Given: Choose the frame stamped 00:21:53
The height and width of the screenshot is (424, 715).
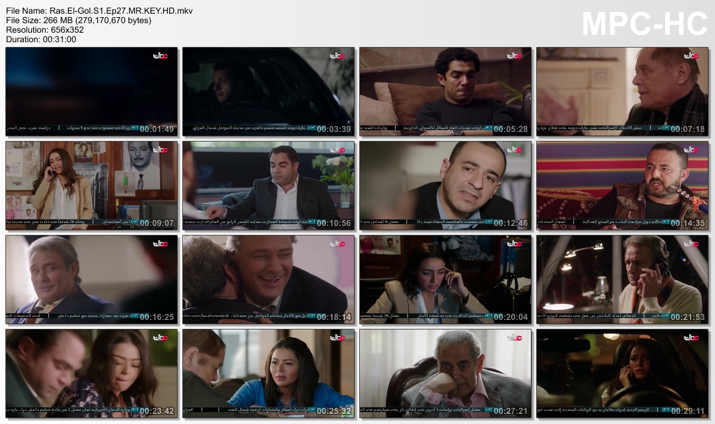Looking at the screenshot, I should tap(622, 279).
